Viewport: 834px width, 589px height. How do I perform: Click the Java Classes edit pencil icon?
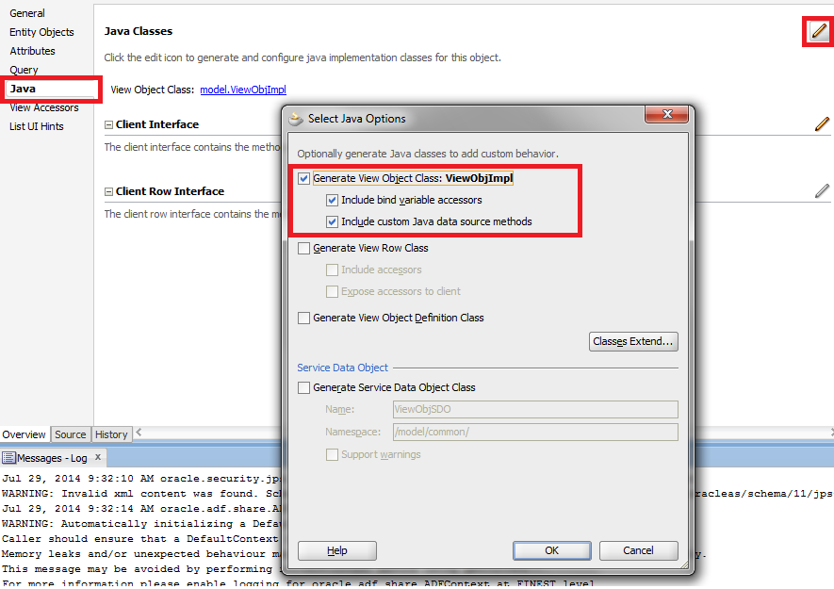point(819,31)
